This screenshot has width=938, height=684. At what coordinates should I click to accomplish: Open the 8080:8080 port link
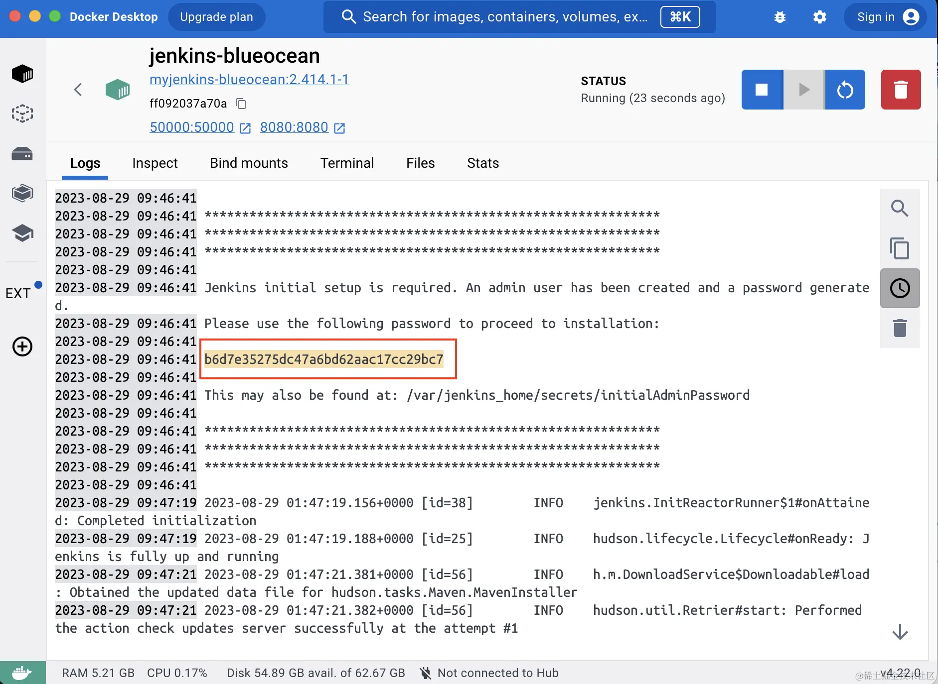tap(294, 127)
